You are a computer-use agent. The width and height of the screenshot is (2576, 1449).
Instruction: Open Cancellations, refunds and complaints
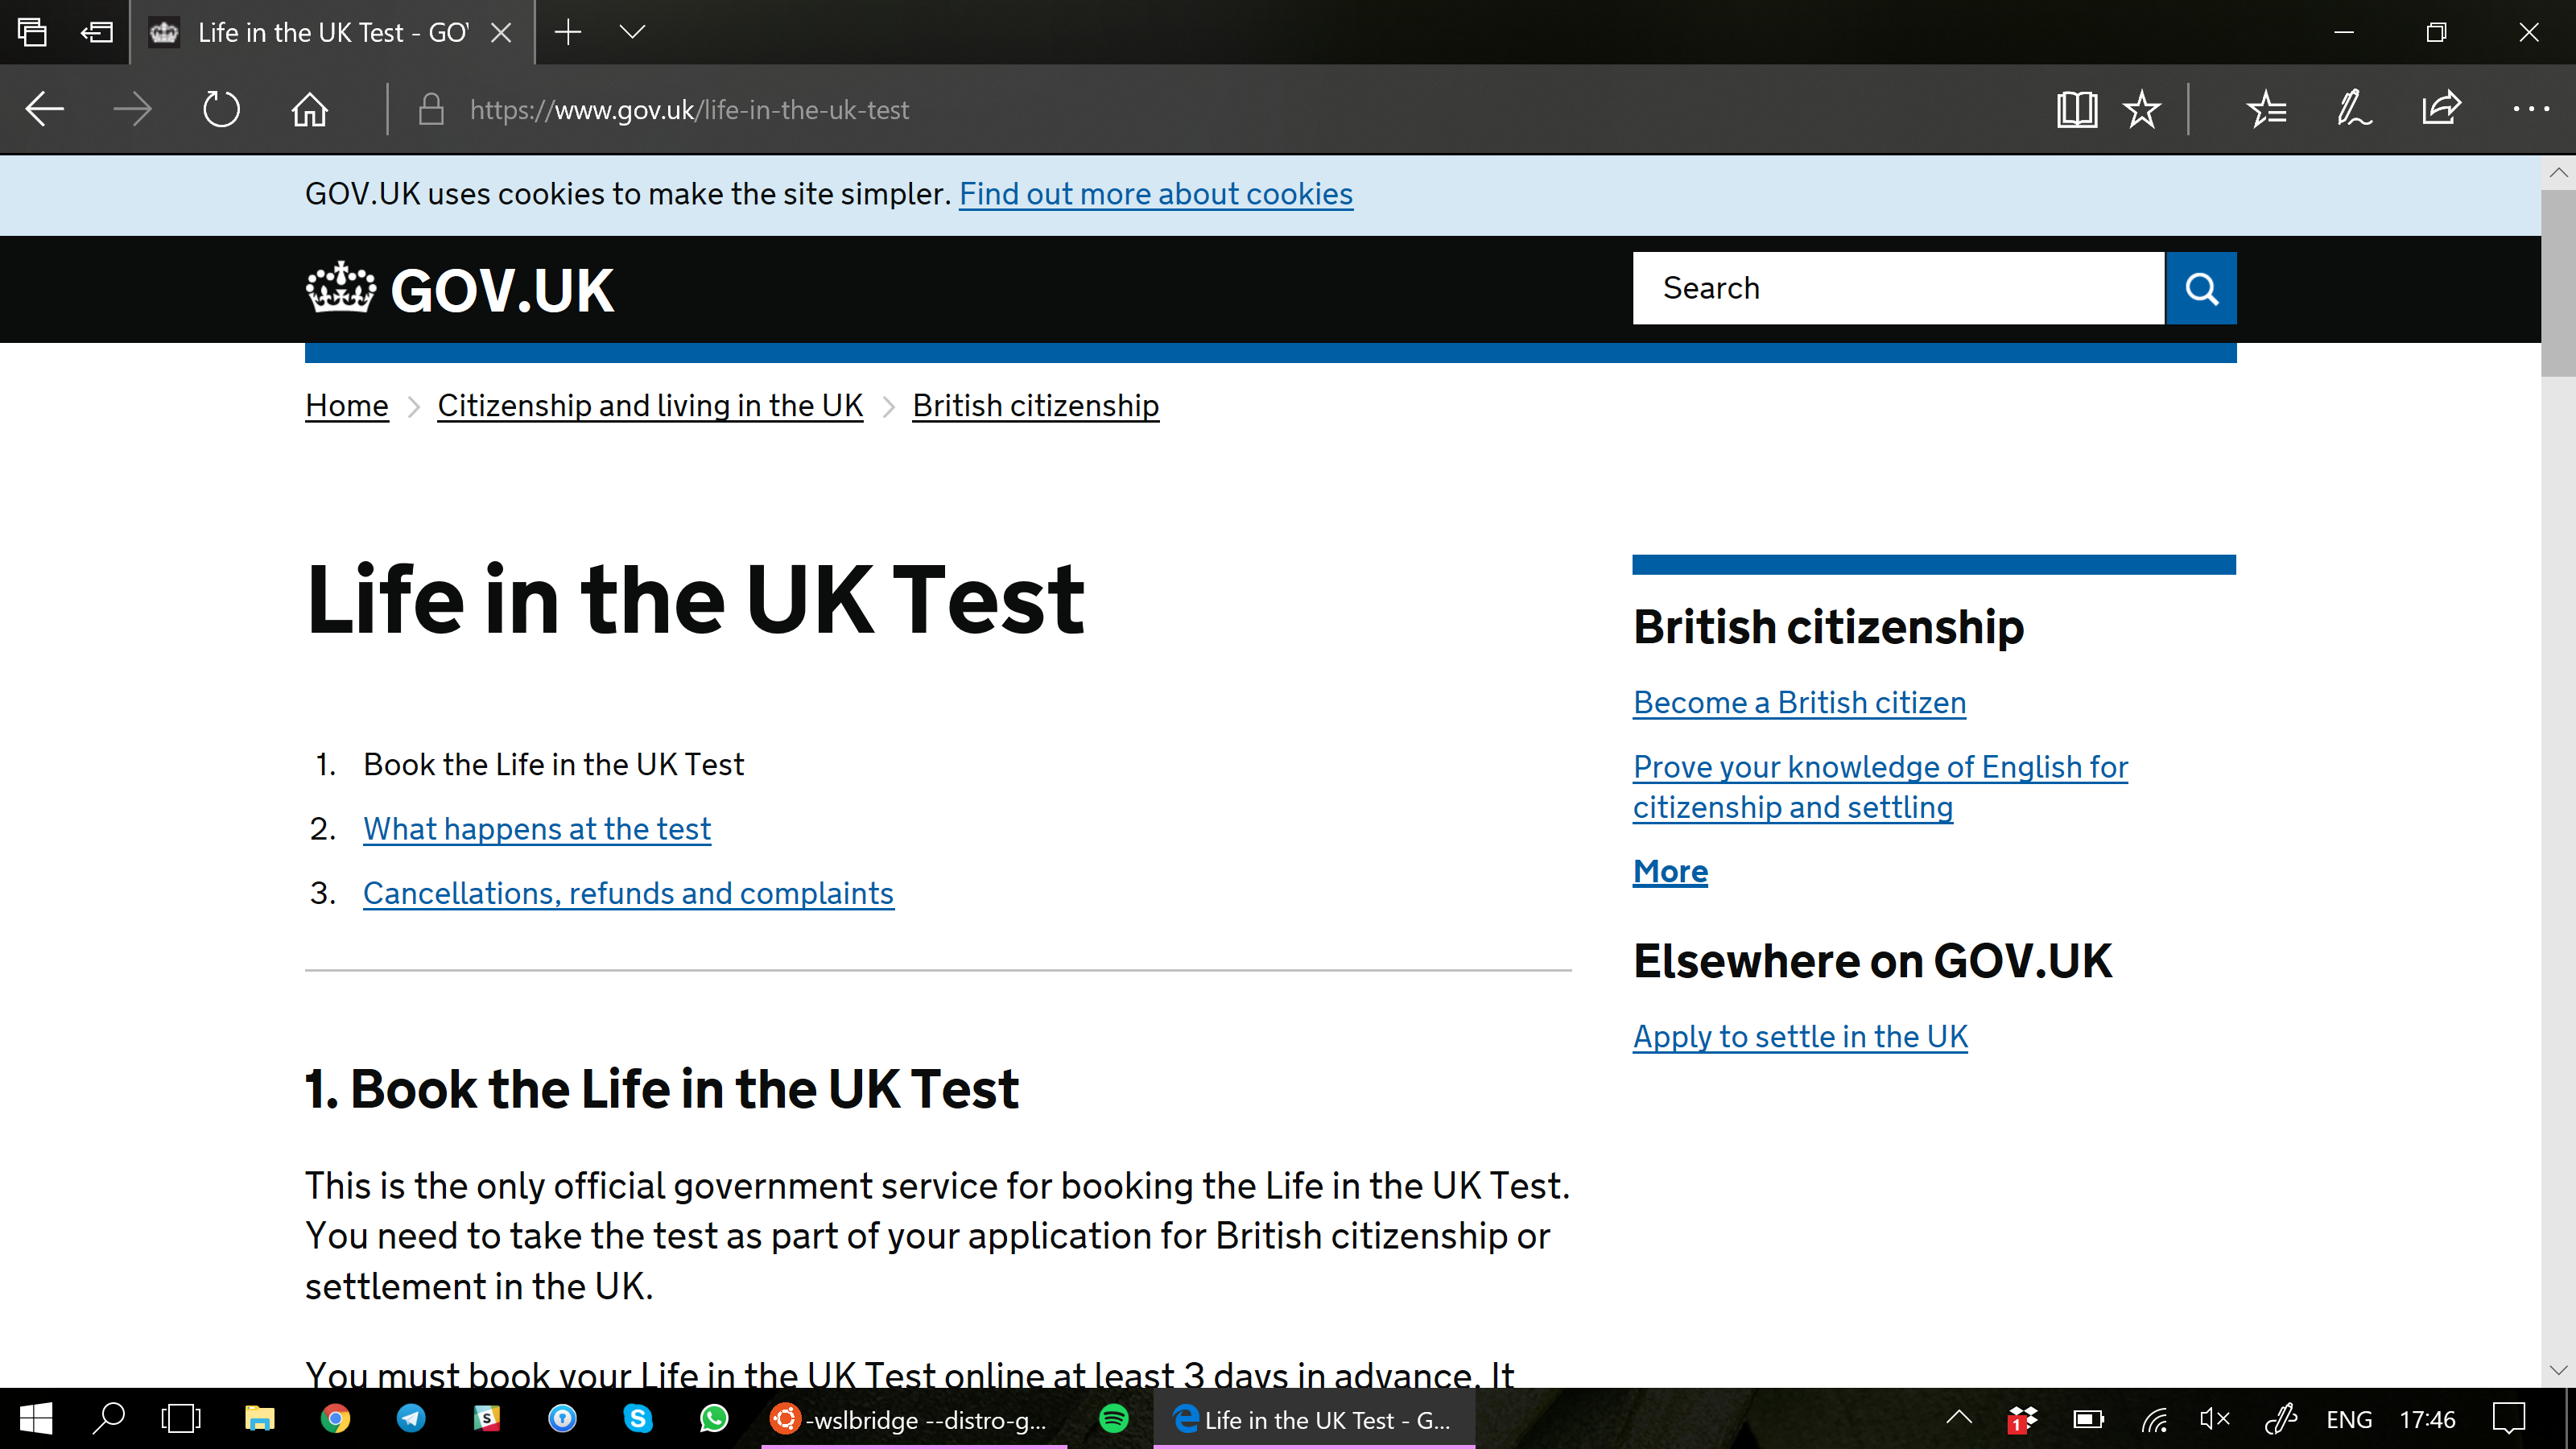coord(628,893)
